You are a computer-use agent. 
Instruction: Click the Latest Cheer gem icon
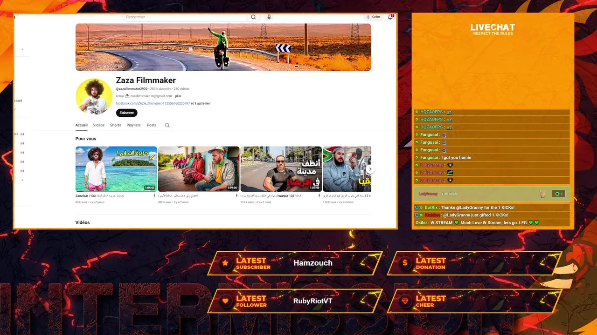(405, 301)
